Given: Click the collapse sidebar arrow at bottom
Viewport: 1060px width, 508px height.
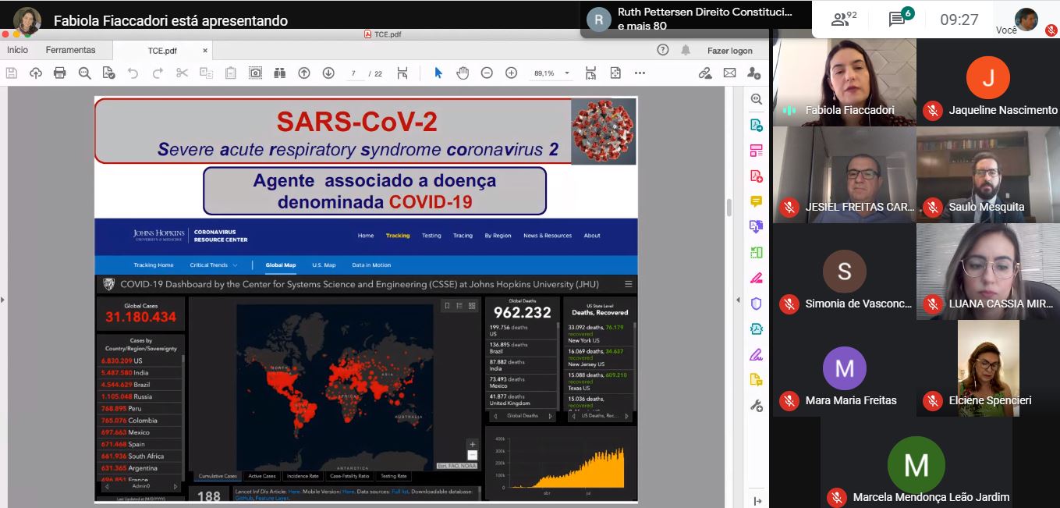Looking at the screenshot, I should 757,501.
